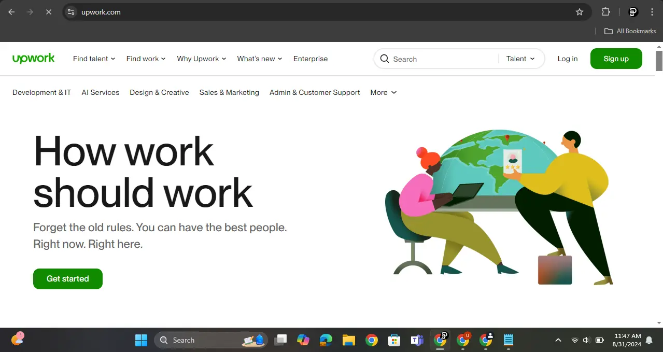The width and height of the screenshot is (663, 352).
Task: Open the Windows Start menu
Action: 141,340
